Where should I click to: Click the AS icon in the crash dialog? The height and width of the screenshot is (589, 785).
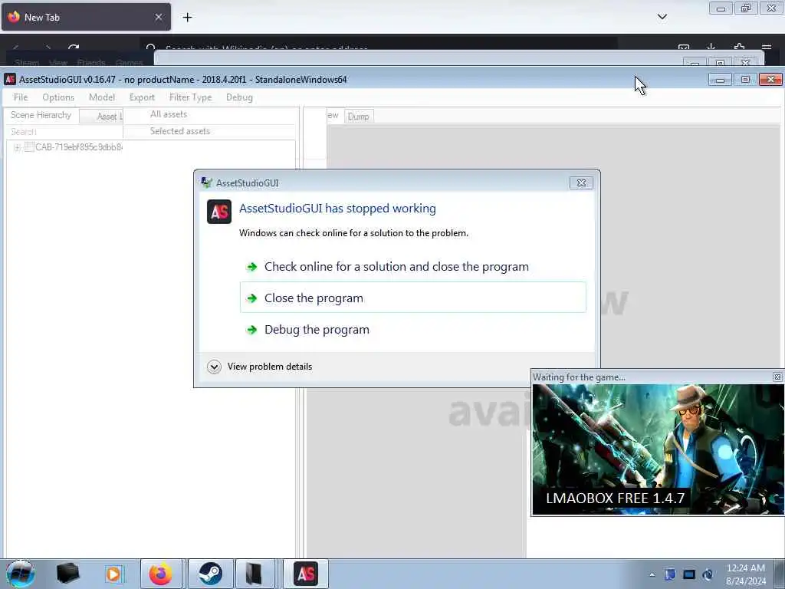pyautogui.click(x=219, y=212)
